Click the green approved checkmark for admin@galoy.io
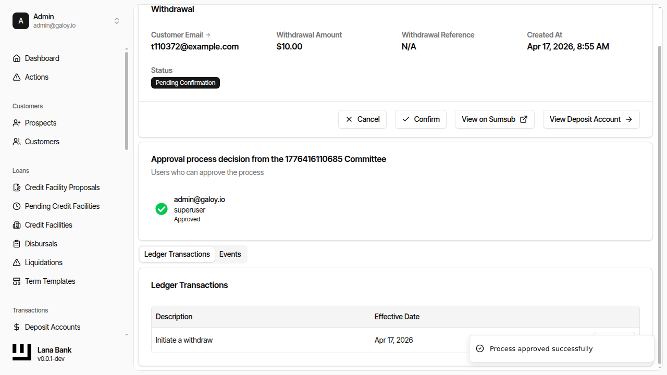Viewport: 667px width, 375px height. point(162,209)
